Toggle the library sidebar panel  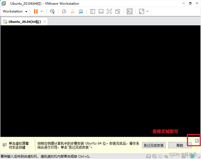tap(92, 11)
